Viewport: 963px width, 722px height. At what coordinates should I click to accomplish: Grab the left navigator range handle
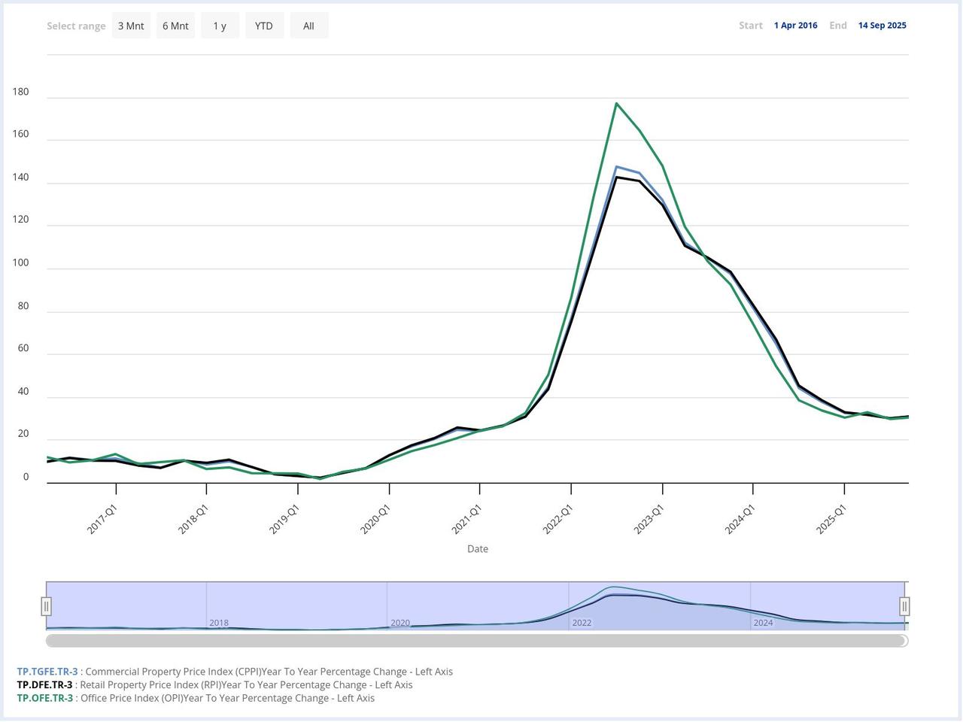click(47, 606)
